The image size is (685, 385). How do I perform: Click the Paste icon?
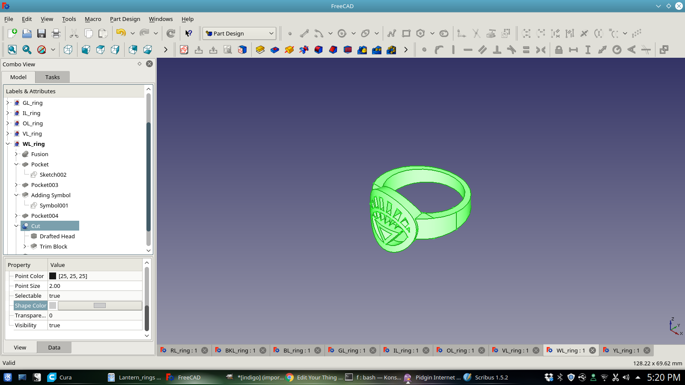pos(103,33)
